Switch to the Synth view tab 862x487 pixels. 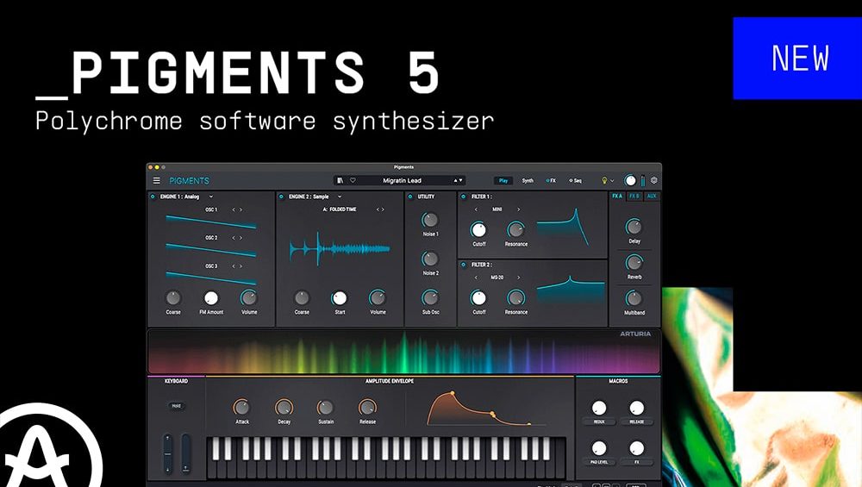[528, 180]
